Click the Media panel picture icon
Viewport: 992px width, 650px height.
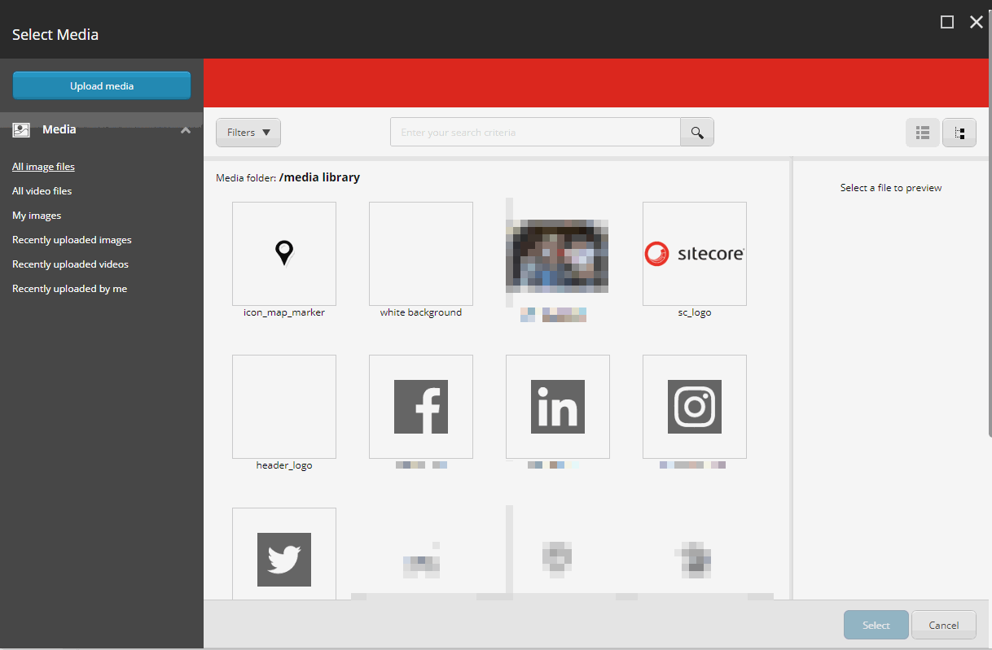click(21, 130)
